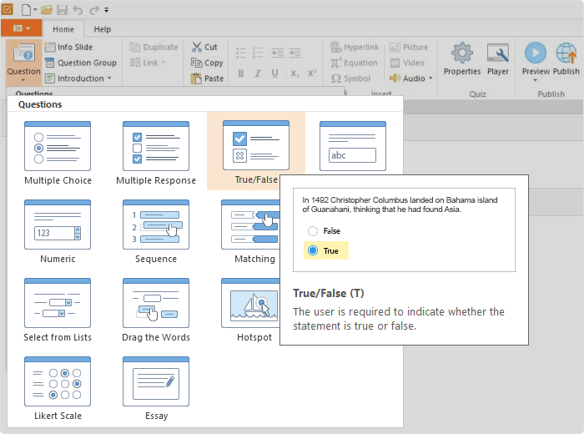
Task: Select the True radio button in preview
Action: click(313, 250)
